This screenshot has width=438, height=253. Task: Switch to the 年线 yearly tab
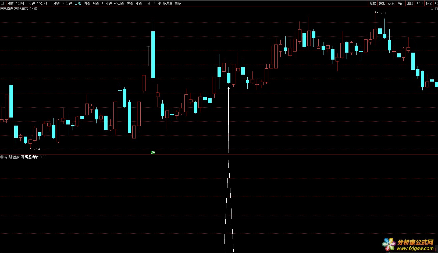[x=139, y=3]
